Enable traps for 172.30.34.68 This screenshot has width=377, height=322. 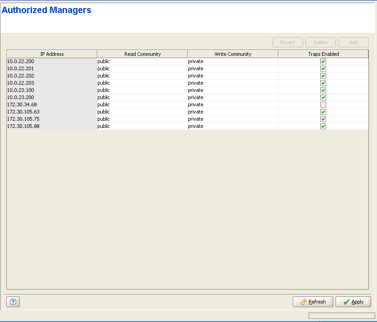click(323, 104)
